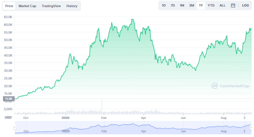Select the 1D time range
Image resolution: width=254 pixels, height=137 pixels.
[164, 5]
